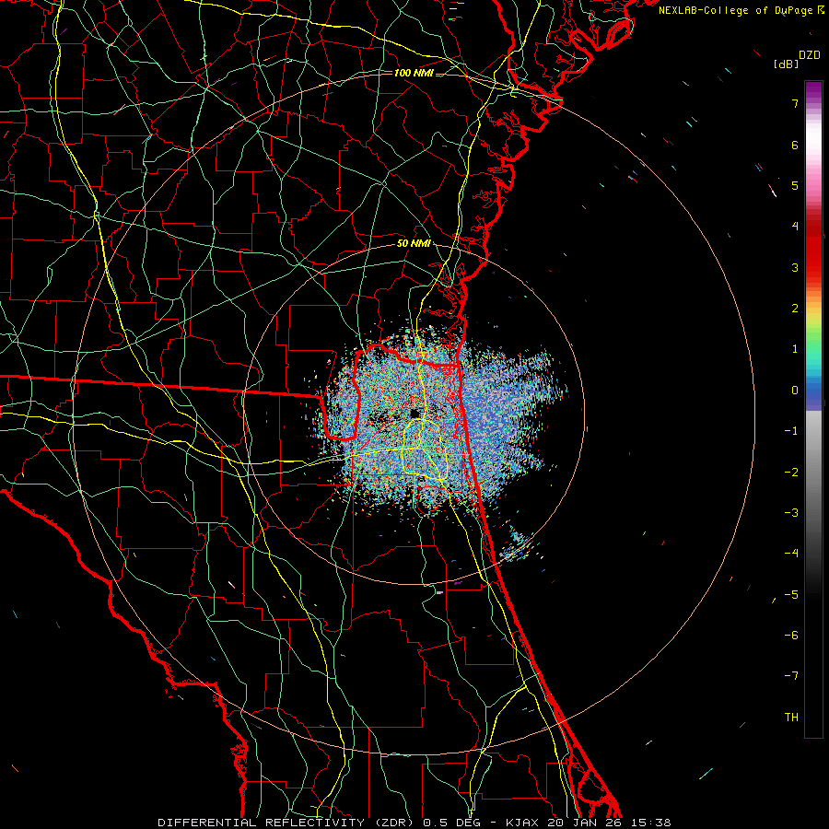The image size is (829, 829).
Task: Click the -7 value on the color scale
Action: pyautogui.click(x=791, y=676)
